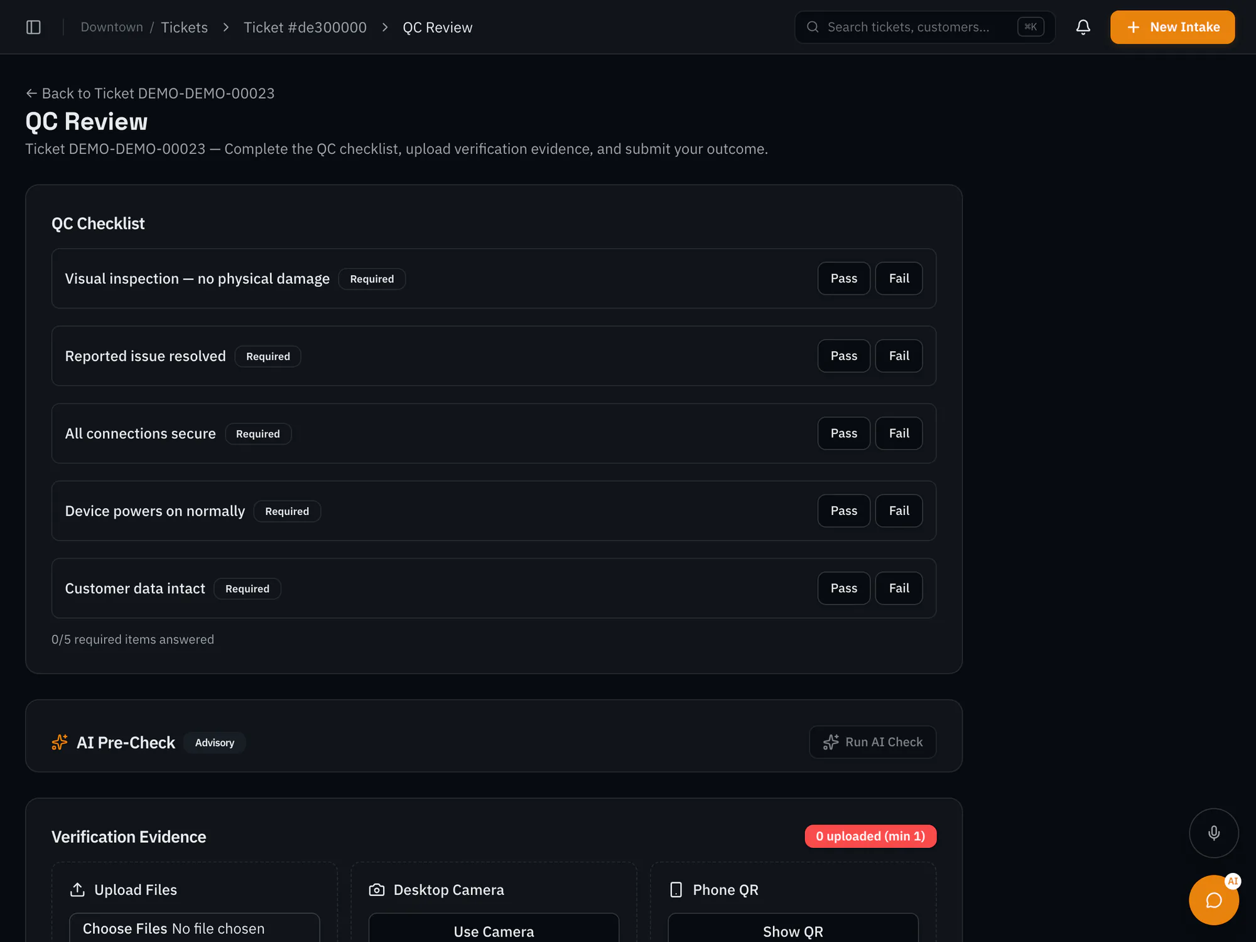The height and width of the screenshot is (942, 1256).
Task: Click the Verification Evidence heading
Action: (129, 836)
